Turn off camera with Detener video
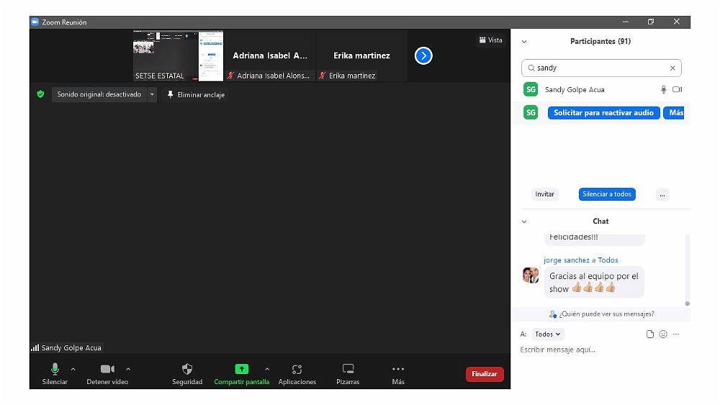Screen dimensions: 720x405 click(x=107, y=369)
